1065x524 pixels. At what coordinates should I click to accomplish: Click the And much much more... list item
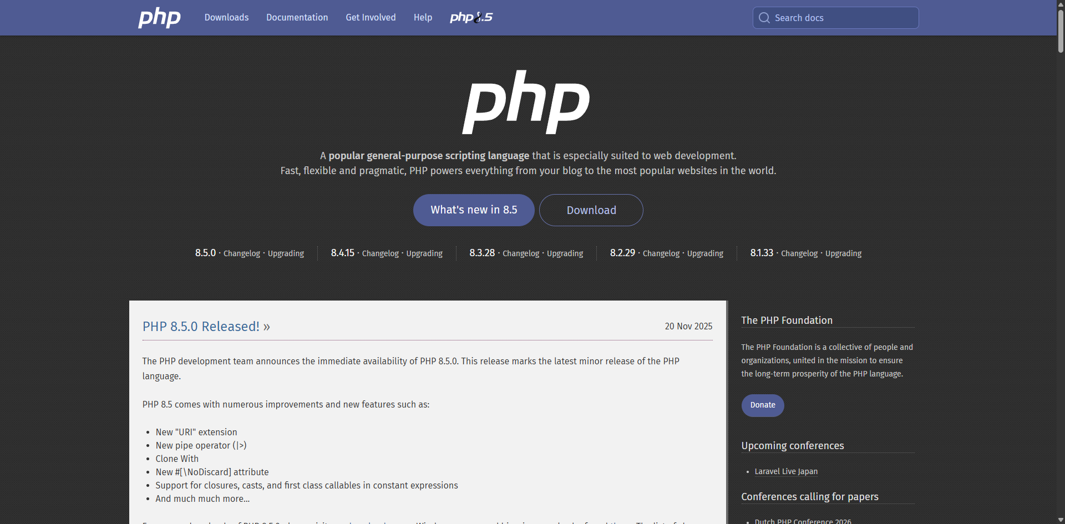[x=202, y=498]
